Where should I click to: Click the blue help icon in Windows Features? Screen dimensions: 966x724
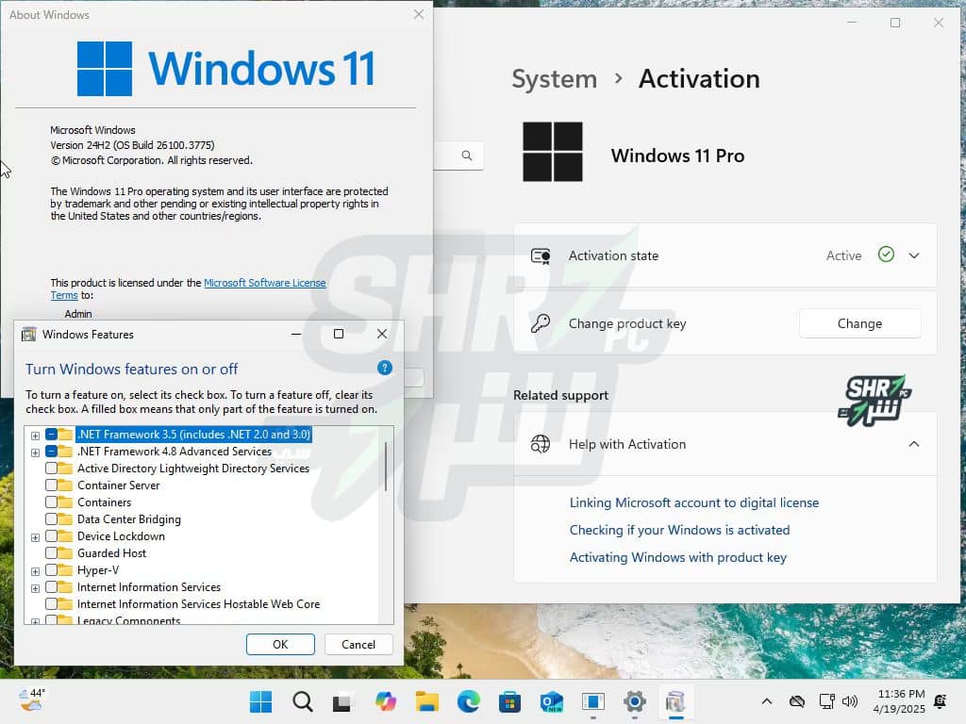point(385,369)
